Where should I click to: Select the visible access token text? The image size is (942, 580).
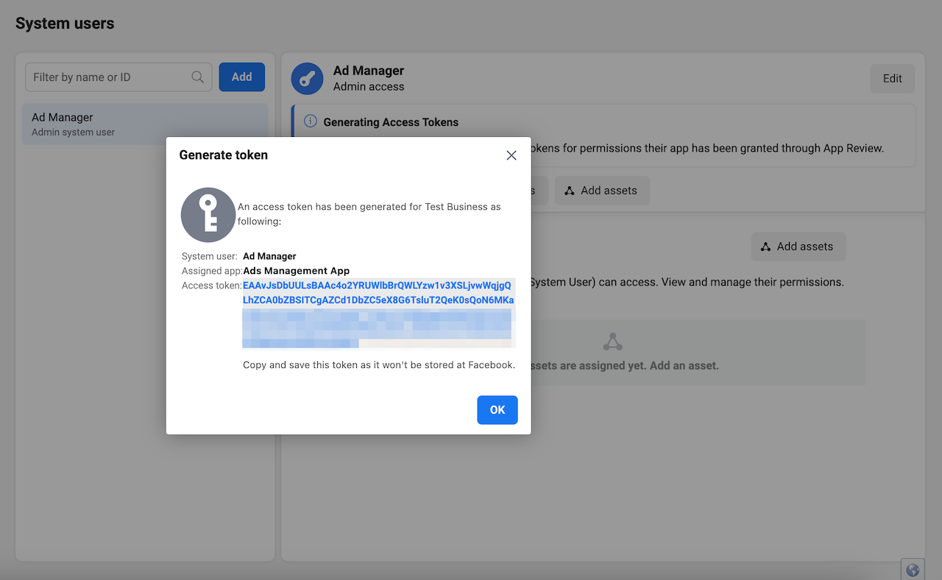378,293
